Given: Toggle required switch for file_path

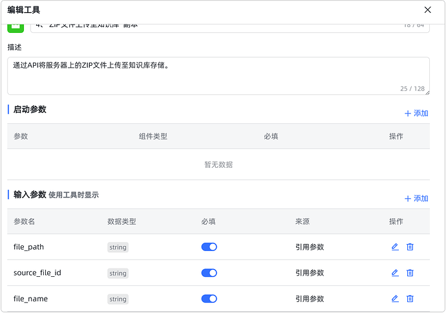Looking at the screenshot, I should pyautogui.click(x=209, y=247).
